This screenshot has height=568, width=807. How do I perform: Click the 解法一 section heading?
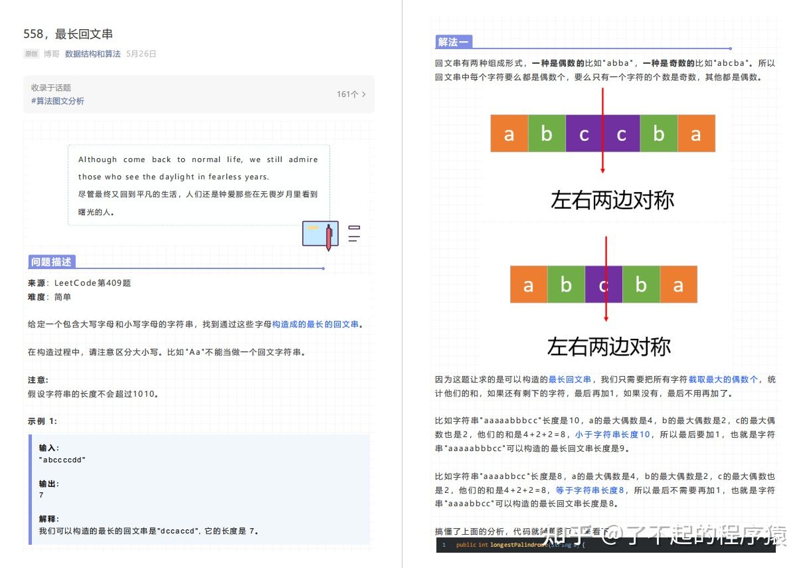click(x=454, y=42)
